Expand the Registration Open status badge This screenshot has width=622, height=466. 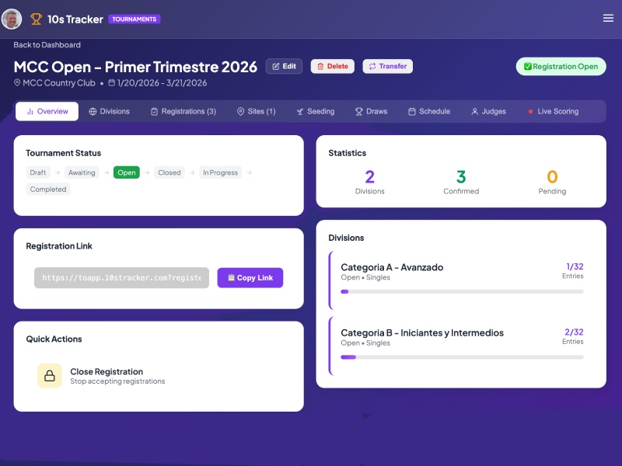pyautogui.click(x=561, y=67)
